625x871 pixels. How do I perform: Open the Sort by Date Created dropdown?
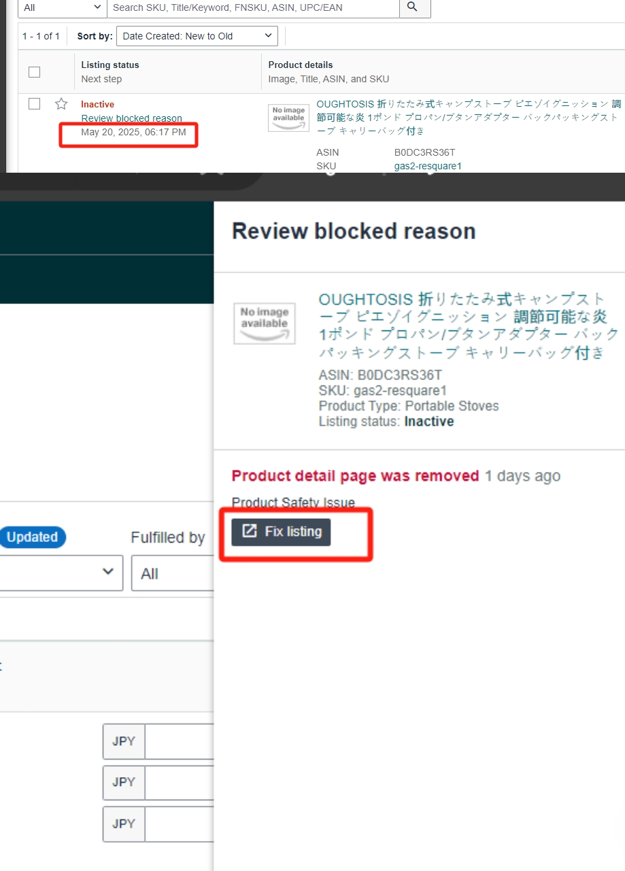coord(197,36)
